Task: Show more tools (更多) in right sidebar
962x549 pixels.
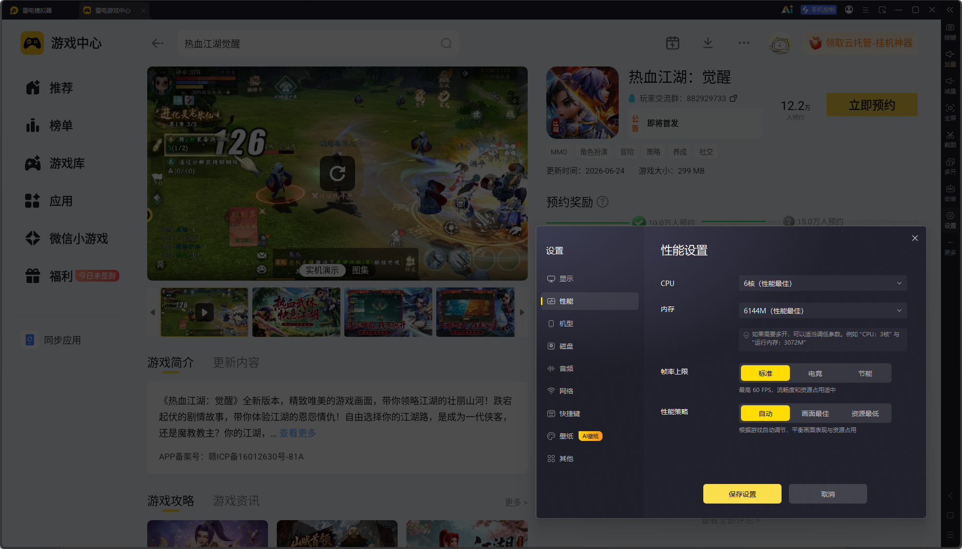Action: (950, 247)
